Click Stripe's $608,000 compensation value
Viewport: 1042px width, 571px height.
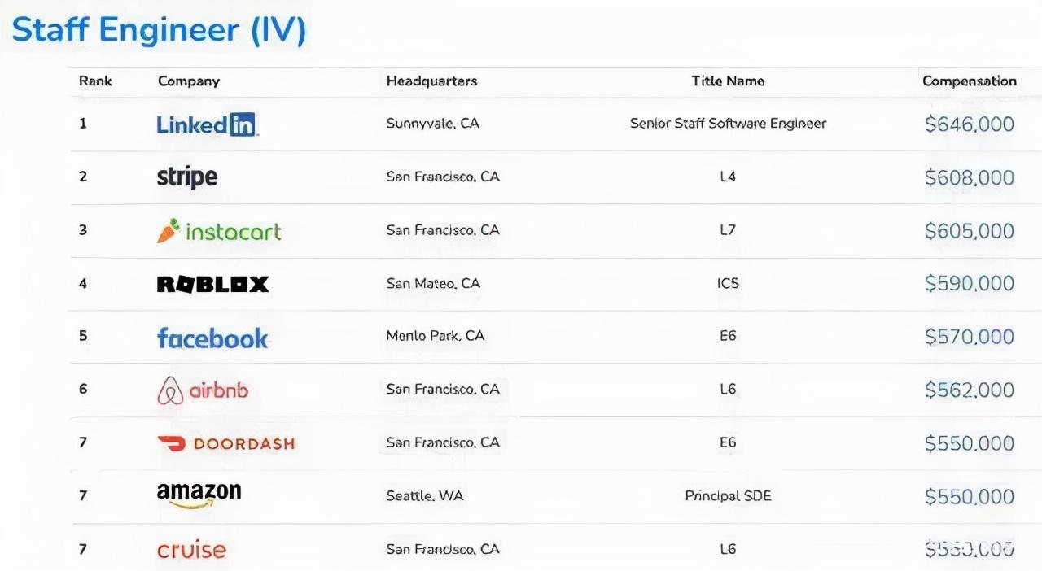(969, 177)
